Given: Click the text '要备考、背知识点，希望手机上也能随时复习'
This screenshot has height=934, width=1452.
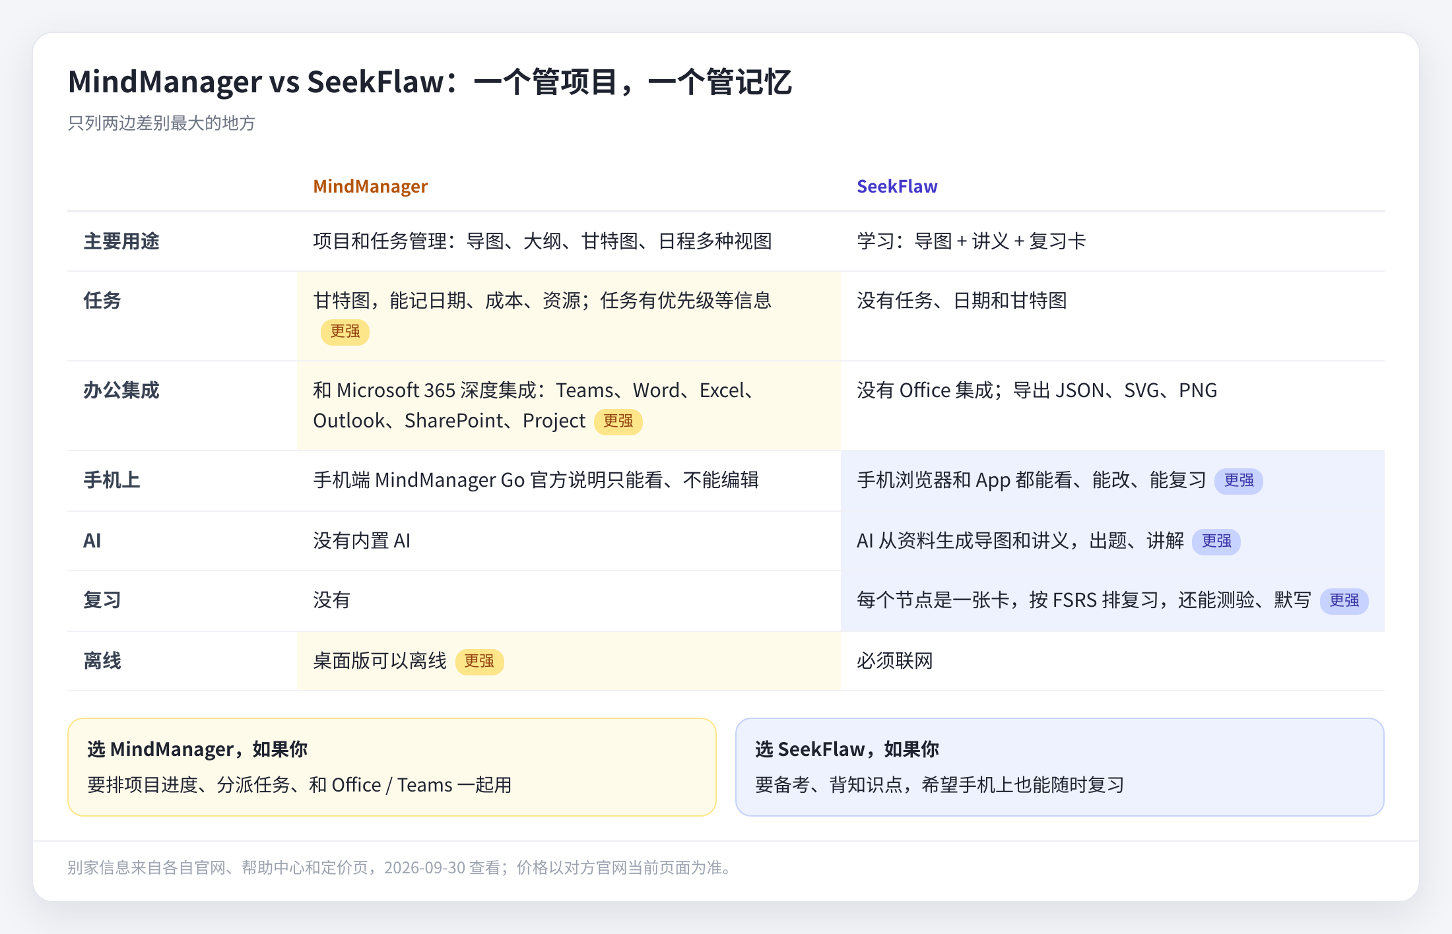Looking at the screenshot, I should click(940, 785).
